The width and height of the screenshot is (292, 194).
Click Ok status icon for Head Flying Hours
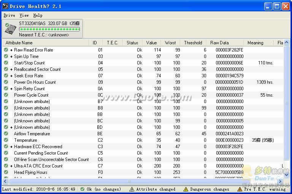(x=6, y=172)
